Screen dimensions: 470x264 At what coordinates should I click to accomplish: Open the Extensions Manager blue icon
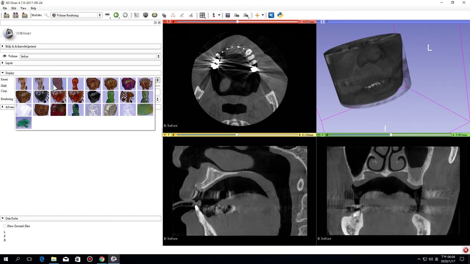(271, 15)
